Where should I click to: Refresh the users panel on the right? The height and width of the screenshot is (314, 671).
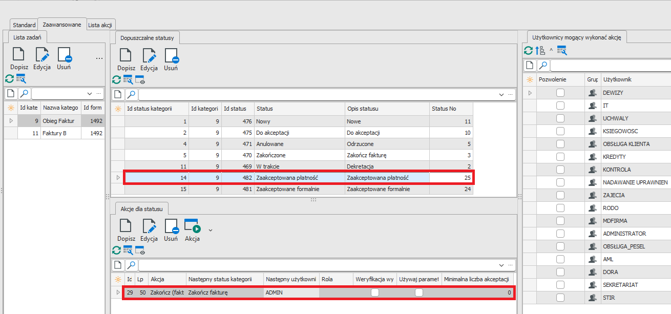[x=528, y=50]
